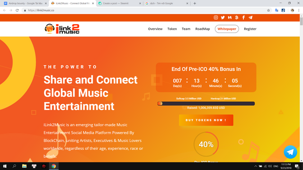Click the 'End Of Pre-ICO 40% Bonus In' heading

206,69
